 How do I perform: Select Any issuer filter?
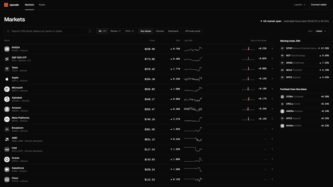146,31
